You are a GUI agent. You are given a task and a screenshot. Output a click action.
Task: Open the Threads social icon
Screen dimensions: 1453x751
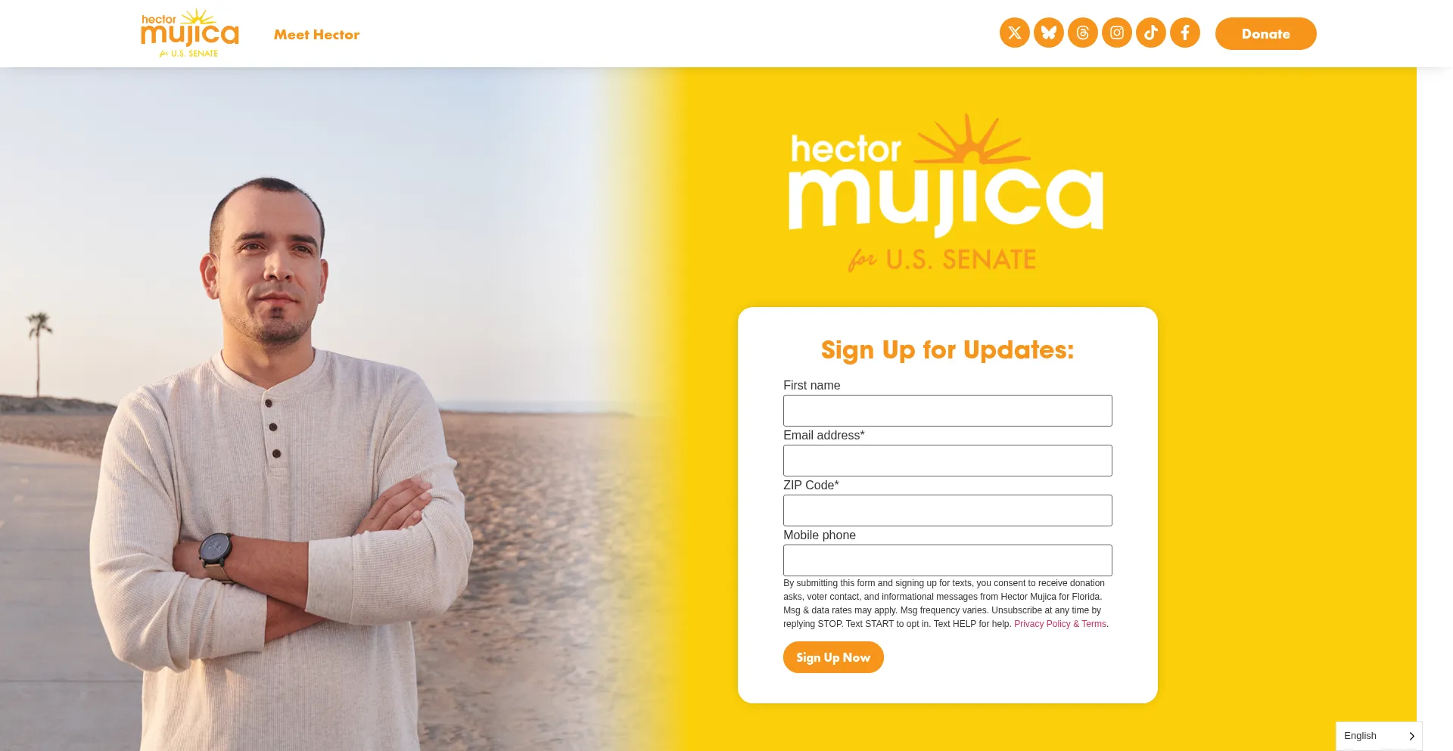pos(1082,33)
